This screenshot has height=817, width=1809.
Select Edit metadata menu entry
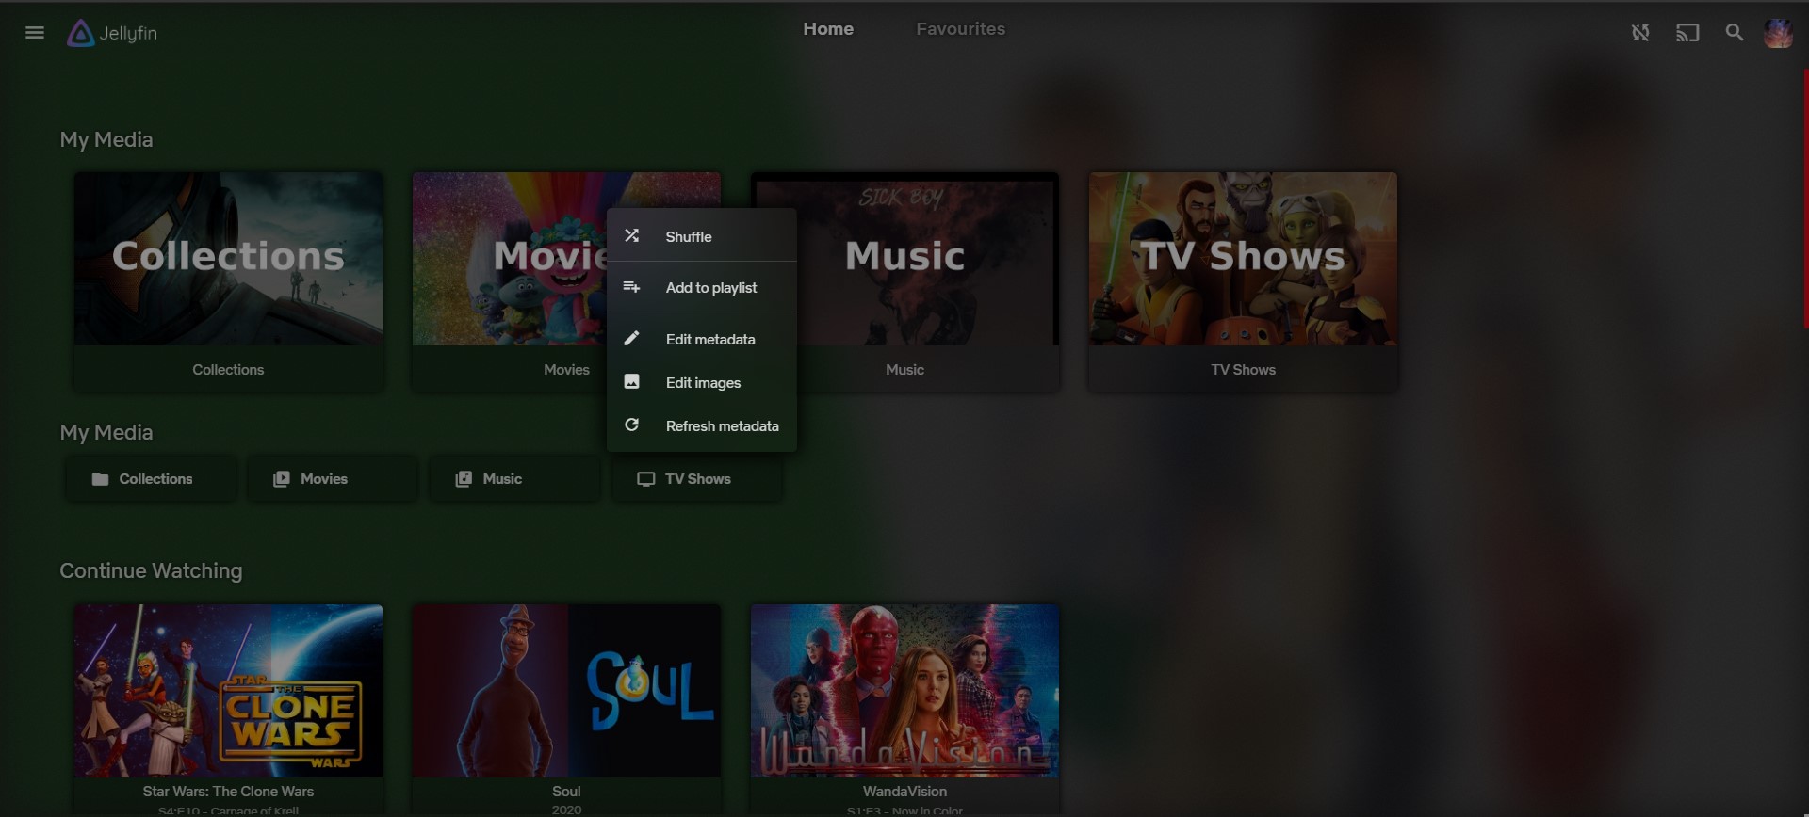tap(702, 339)
